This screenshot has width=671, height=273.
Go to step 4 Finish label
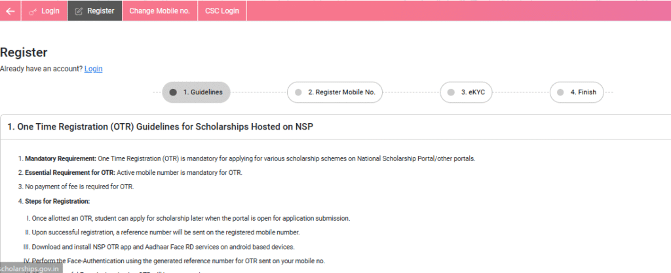tap(583, 92)
